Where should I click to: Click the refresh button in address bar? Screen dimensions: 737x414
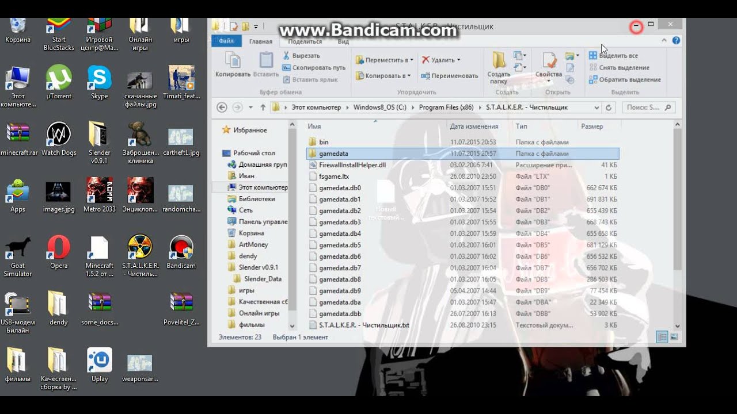point(609,108)
